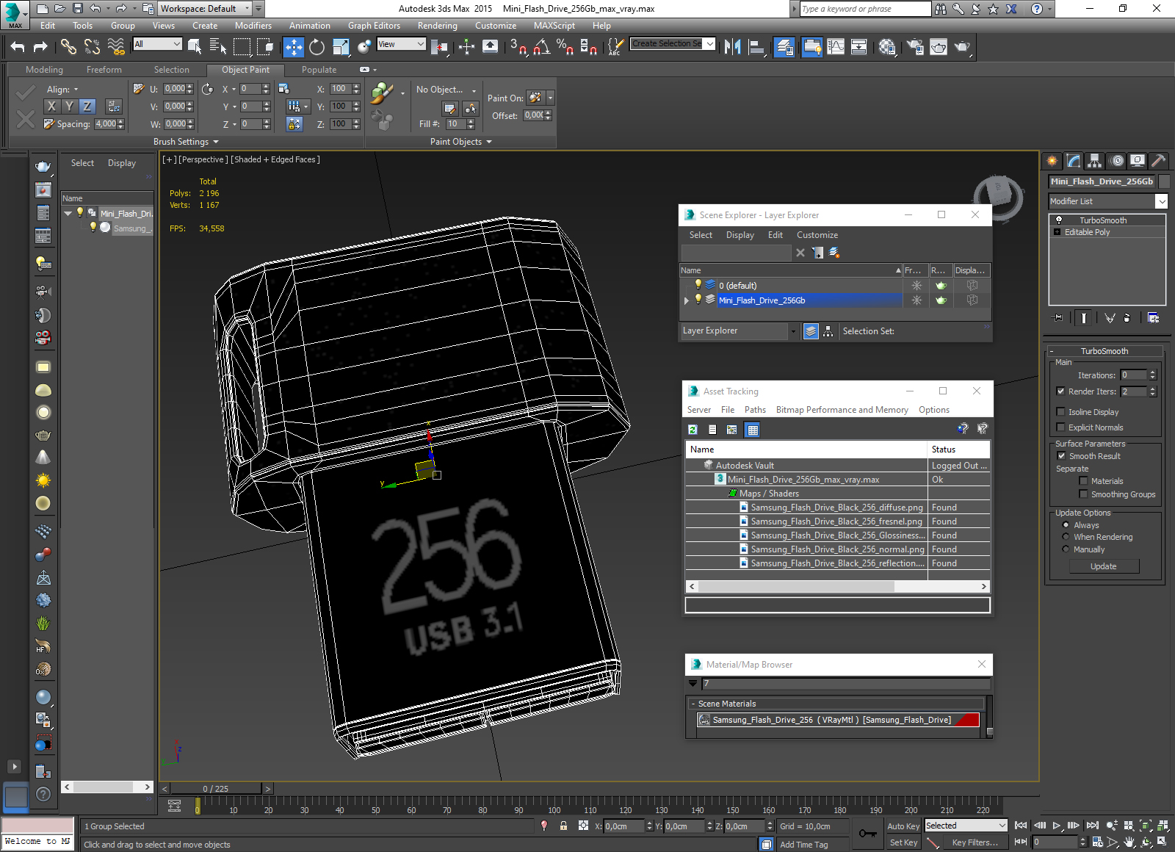Click Play Animation button
Image resolution: width=1175 pixels, height=852 pixels.
point(1056,826)
